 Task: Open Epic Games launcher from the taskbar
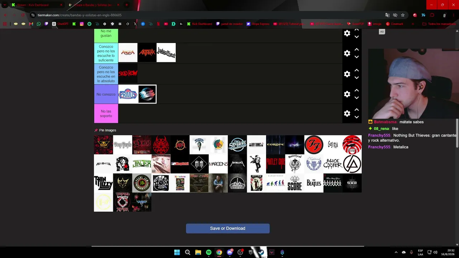coord(251,252)
